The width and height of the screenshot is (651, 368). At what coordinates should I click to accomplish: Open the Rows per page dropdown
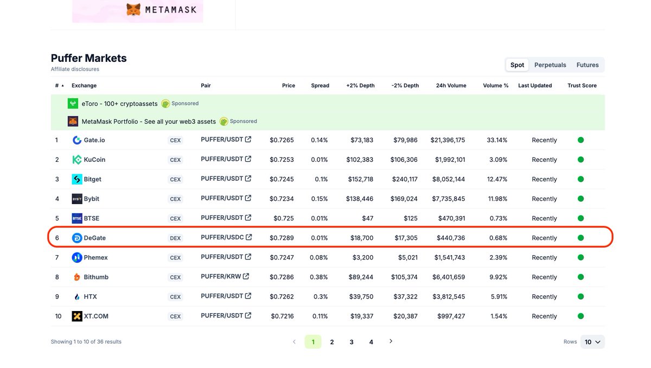[591, 342]
